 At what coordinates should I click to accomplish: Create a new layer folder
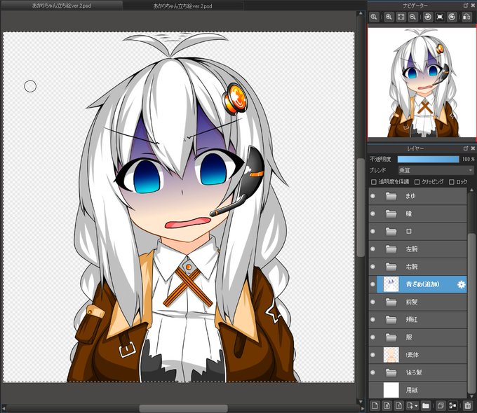(426, 405)
